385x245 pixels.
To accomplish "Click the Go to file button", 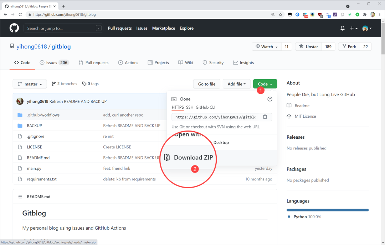I will pyautogui.click(x=206, y=83).
